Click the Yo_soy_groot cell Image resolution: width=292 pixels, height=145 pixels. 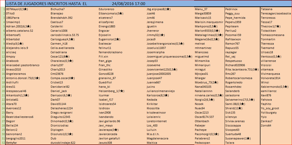tap(270, 108)
